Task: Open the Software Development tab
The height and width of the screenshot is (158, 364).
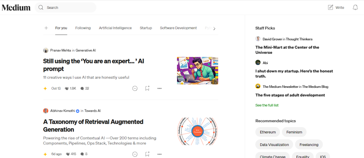Action: click(x=178, y=28)
